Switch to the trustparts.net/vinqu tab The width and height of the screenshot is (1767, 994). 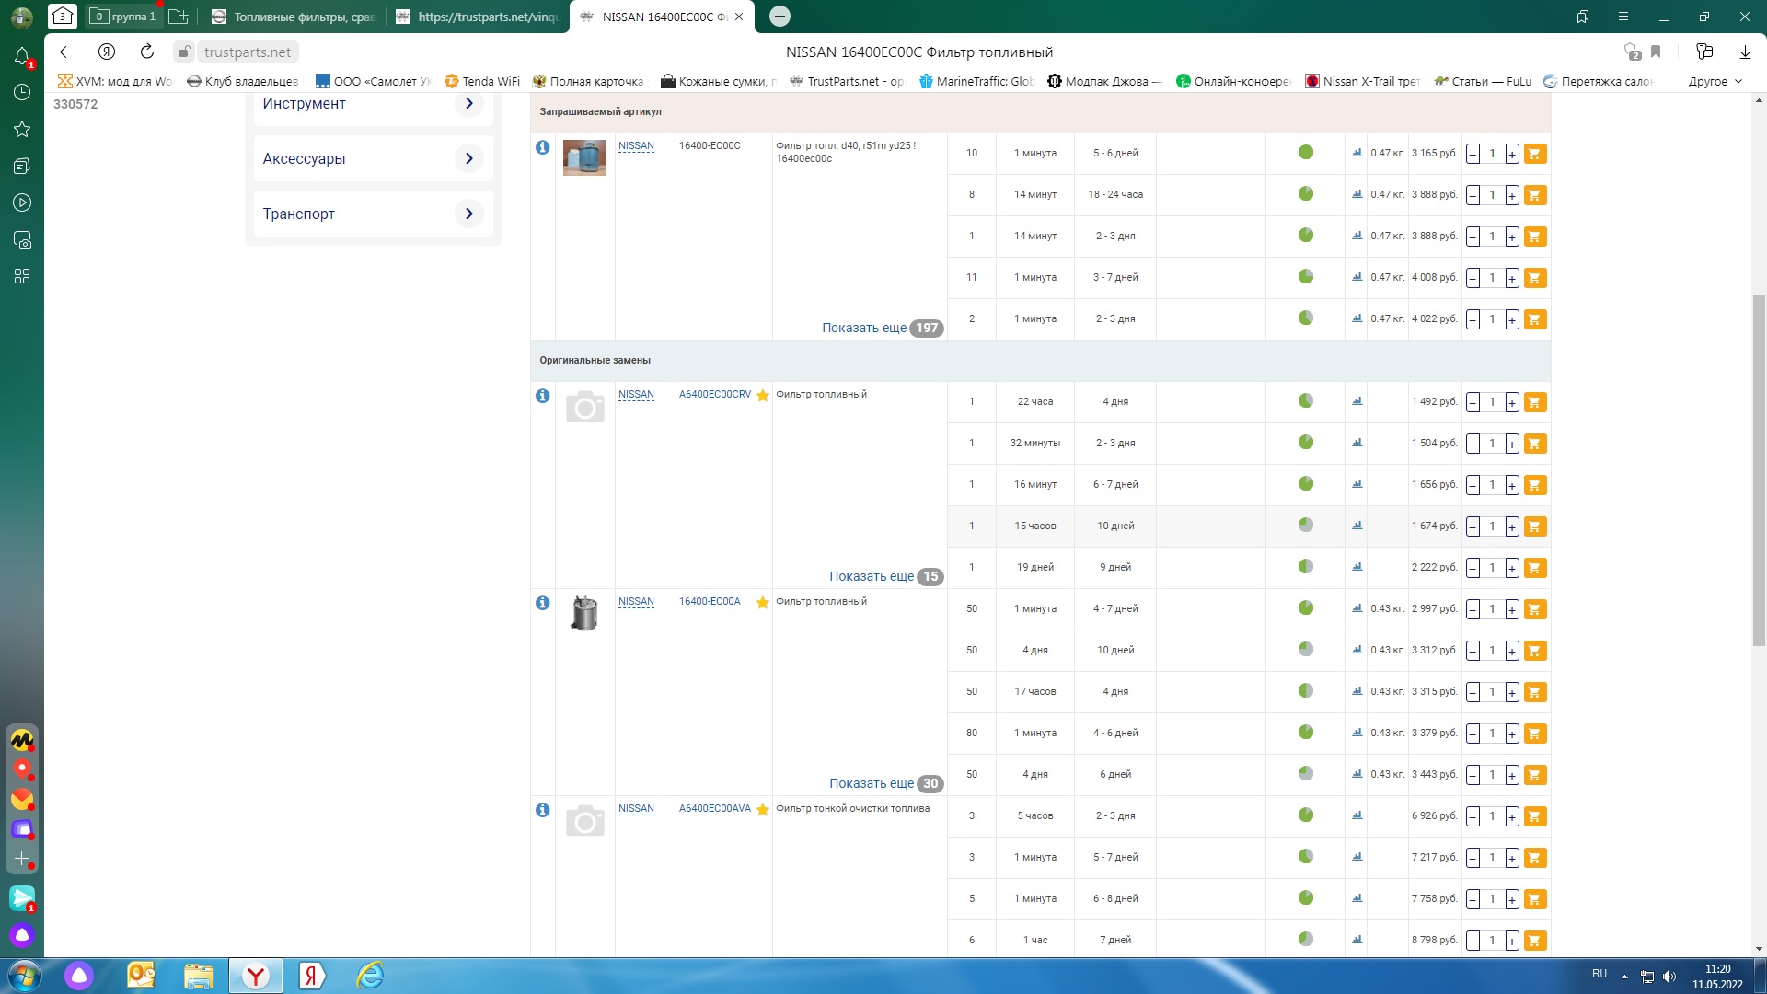pos(479,17)
